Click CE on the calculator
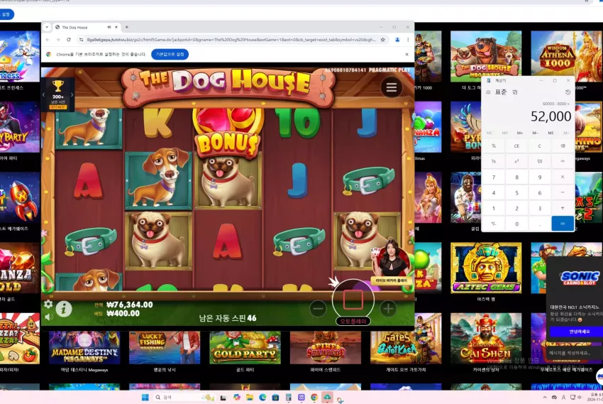Viewport: 603px width, 404px height. (x=516, y=146)
